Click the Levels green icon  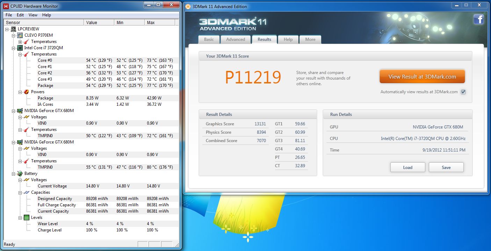coord(27,217)
